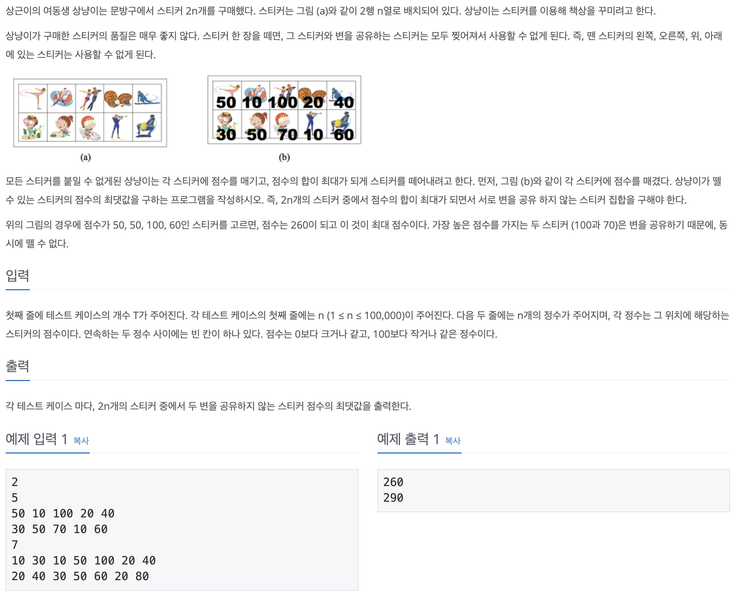Copy example input 1 via 복사 link
Screen dimensions: 740x597
coord(81,441)
